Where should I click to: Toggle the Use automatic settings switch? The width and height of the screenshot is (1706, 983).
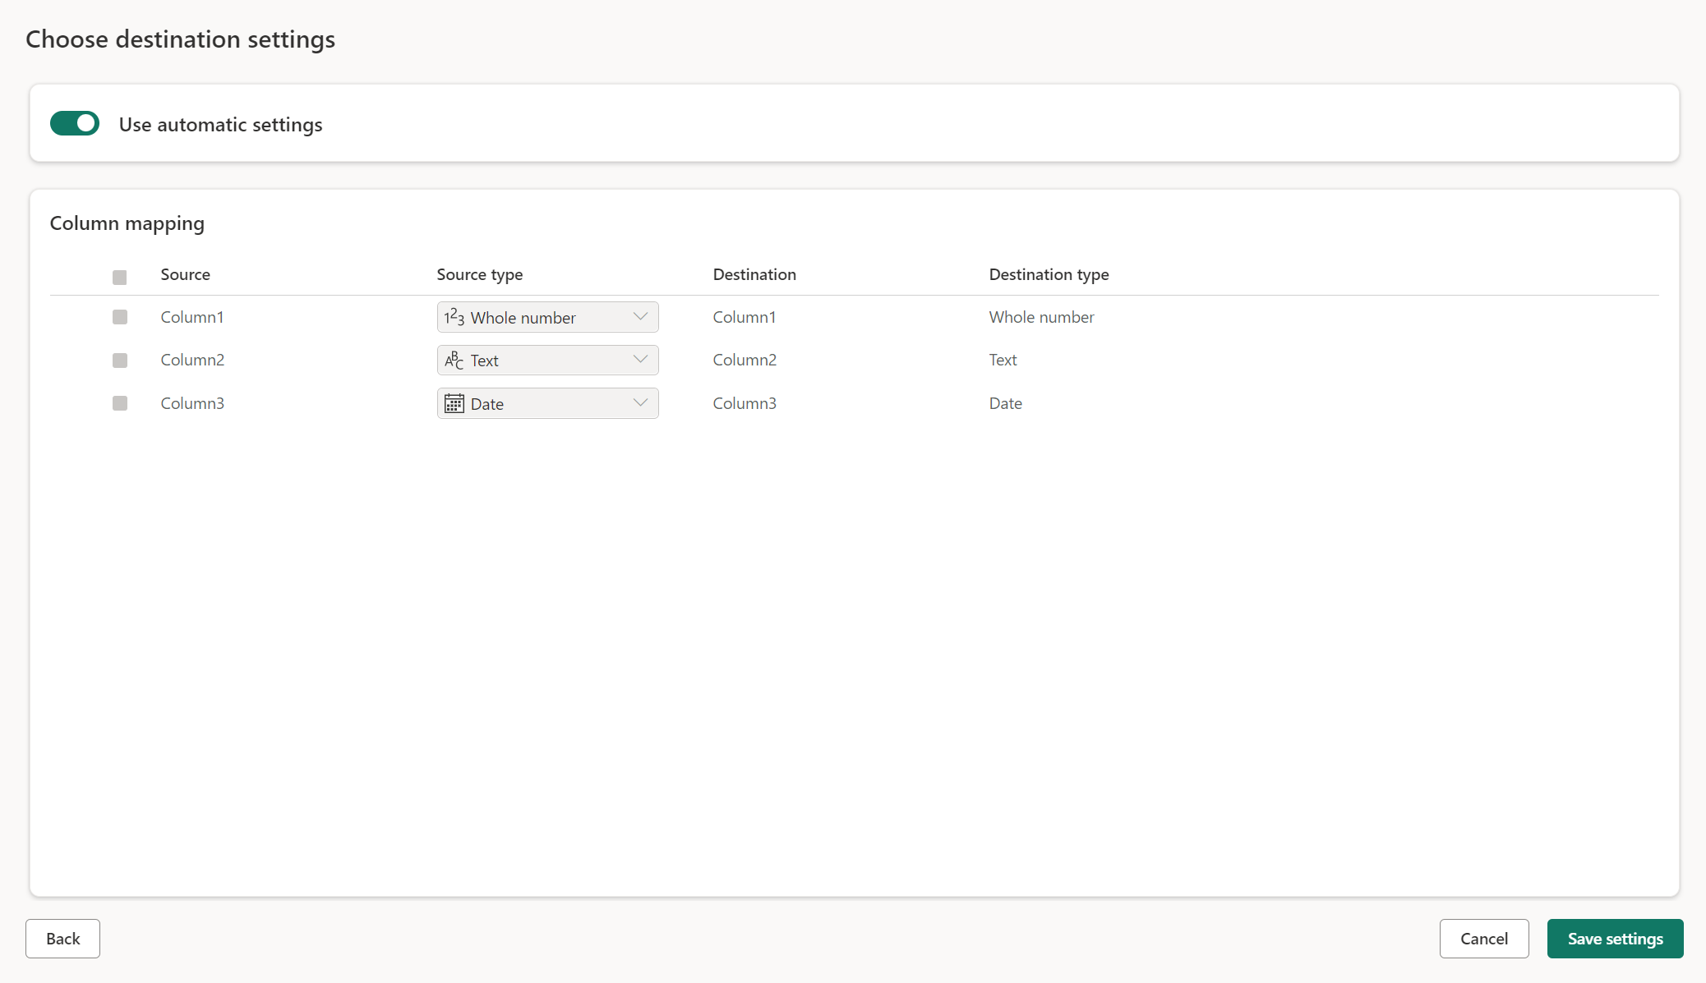pyautogui.click(x=74, y=123)
